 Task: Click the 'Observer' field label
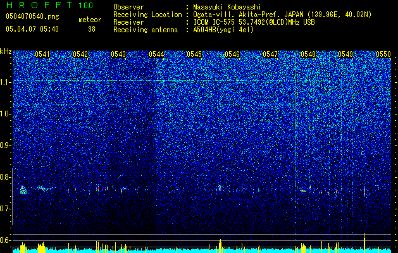pos(128,7)
